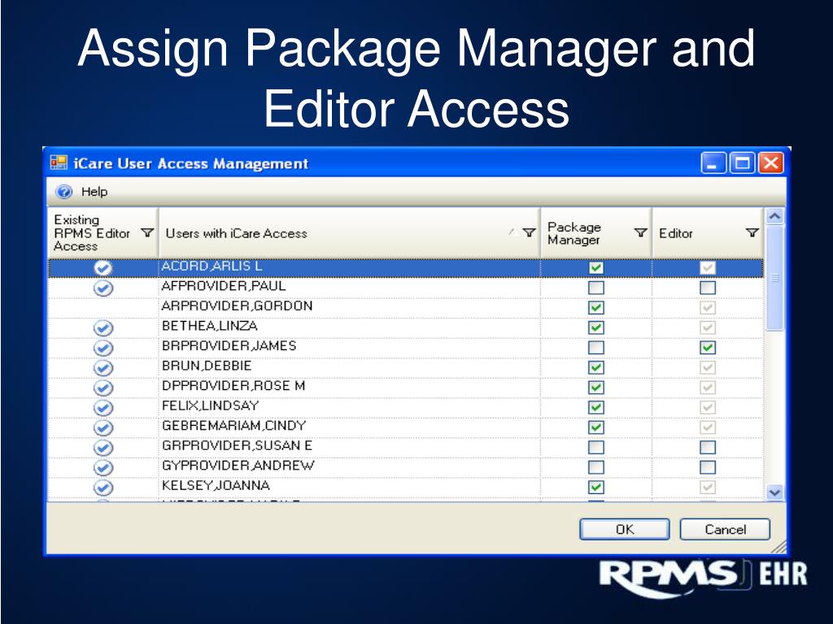Check Package Manager for AFPROVIDER,PAUL
Viewport: 833px width, 624px height.
[x=596, y=288]
